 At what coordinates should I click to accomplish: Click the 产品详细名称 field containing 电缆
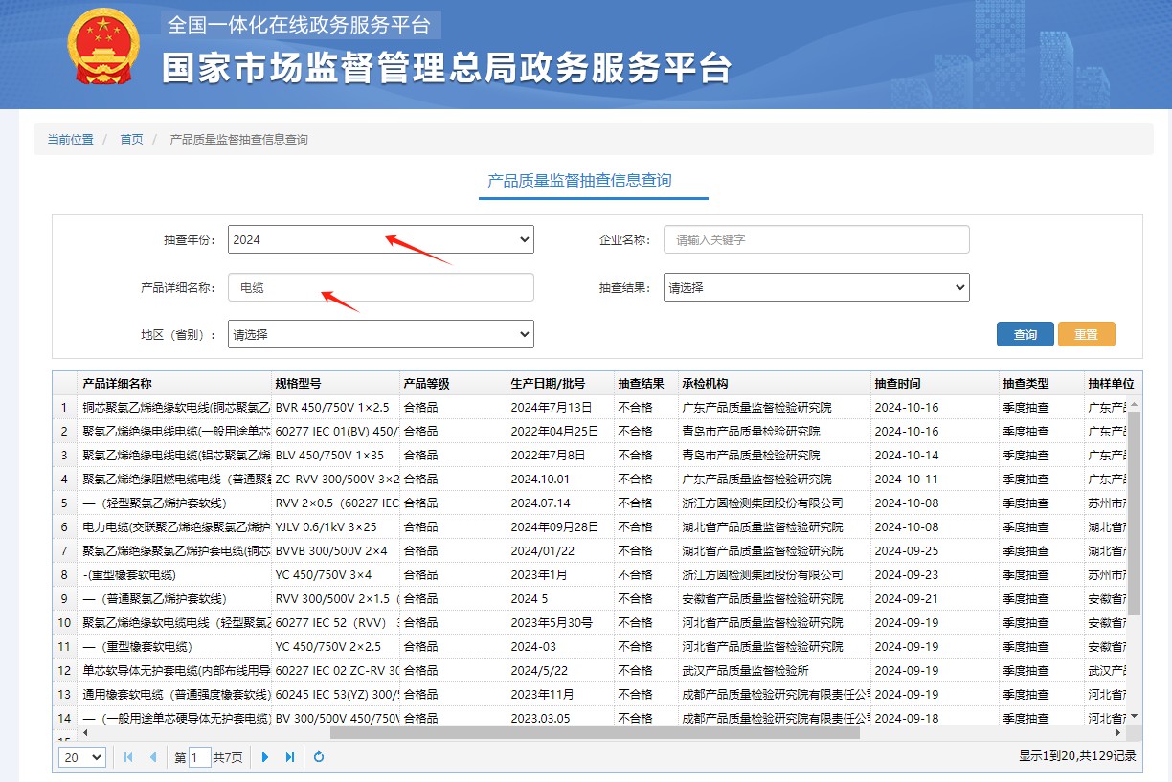pos(380,286)
